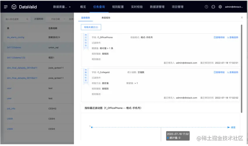The height and width of the screenshot is (146, 248).
Task: Click the chart data point at value 1
Action: pos(92,127)
